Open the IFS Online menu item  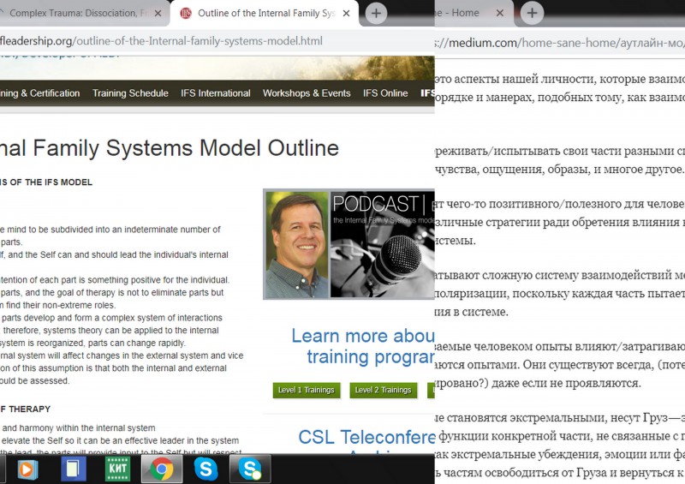tap(384, 93)
